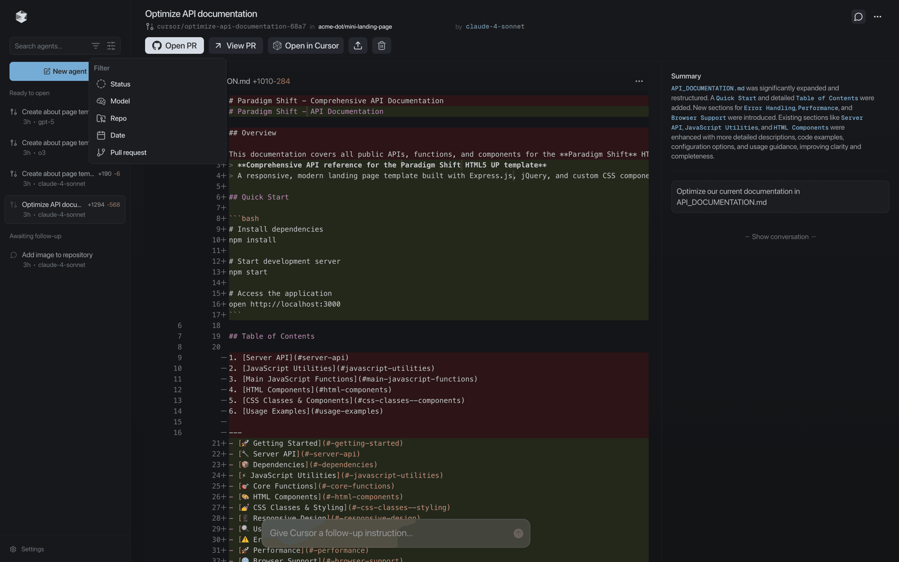899x562 pixels.
Task: Click the View PR button
Action: click(236, 45)
